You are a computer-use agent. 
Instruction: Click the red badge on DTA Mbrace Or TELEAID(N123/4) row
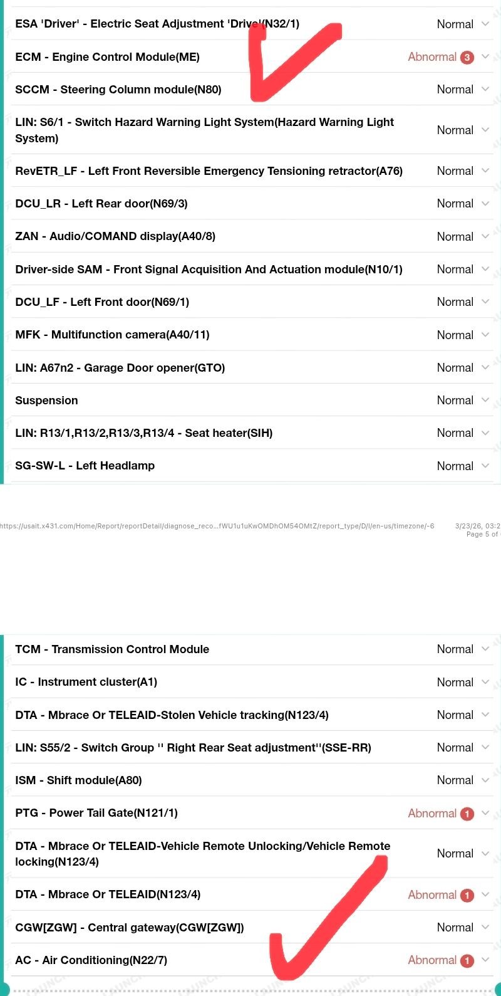tap(467, 895)
